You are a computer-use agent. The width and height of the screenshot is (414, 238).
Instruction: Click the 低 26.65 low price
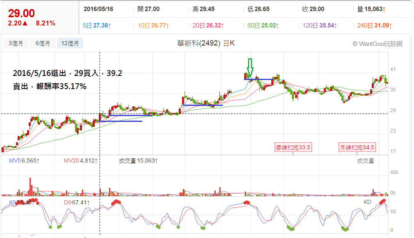coord(258,9)
